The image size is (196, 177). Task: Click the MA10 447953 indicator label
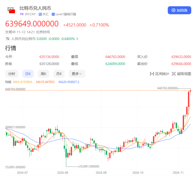[x=45, y=82]
